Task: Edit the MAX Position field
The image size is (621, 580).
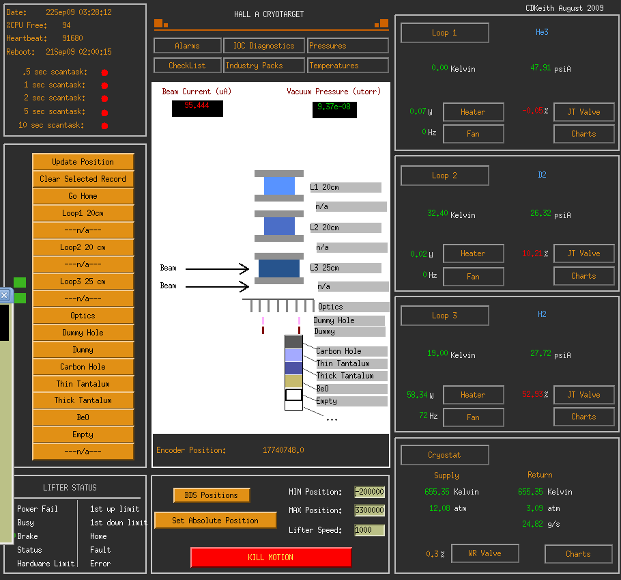Action: [x=369, y=510]
